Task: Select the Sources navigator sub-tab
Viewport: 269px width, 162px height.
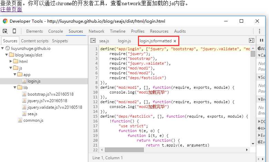Action: [10, 41]
